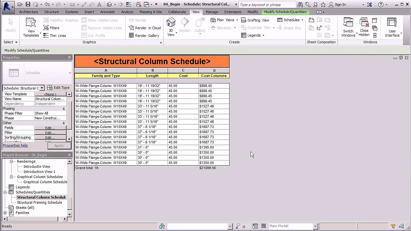The image size is (411, 231).
Task: Click the Properties help link
Action: [x=15, y=145]
